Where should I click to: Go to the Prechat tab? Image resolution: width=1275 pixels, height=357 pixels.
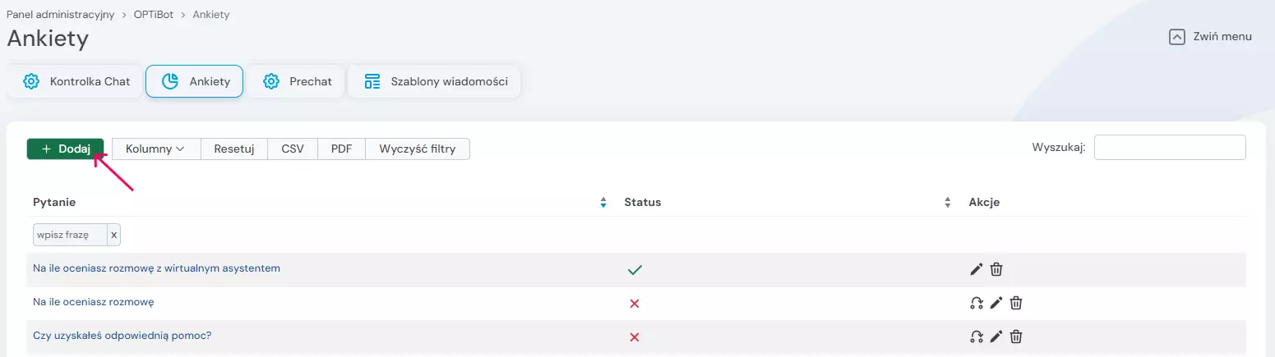pos(298,81)
